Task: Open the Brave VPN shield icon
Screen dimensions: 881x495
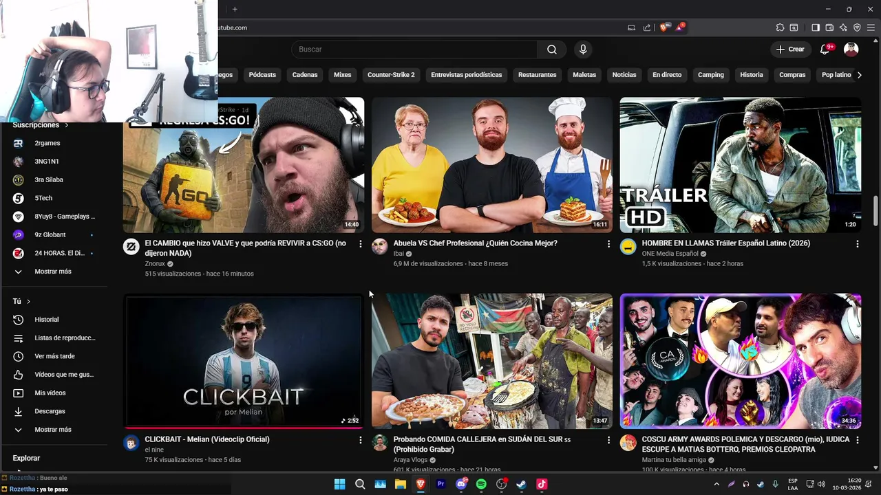Action: [x=857, y=27]
